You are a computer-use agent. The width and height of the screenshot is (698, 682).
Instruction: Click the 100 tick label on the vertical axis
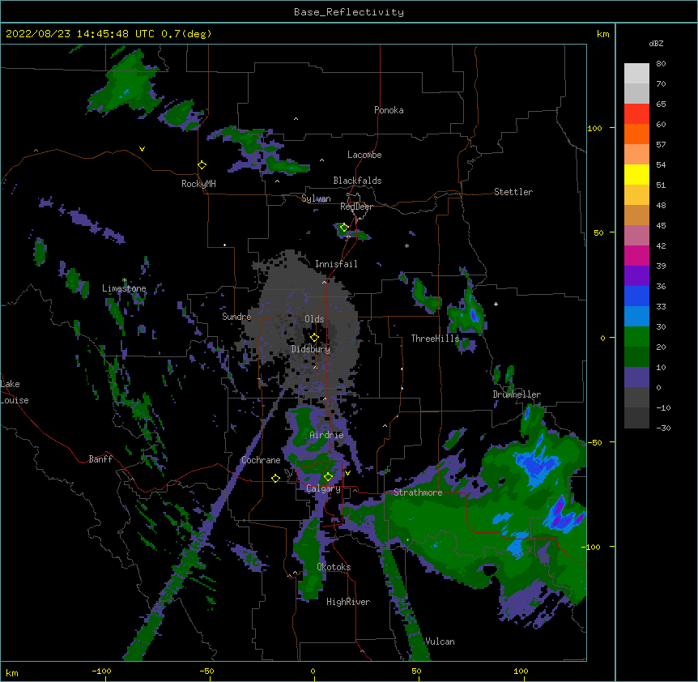(x=594, y=128)
